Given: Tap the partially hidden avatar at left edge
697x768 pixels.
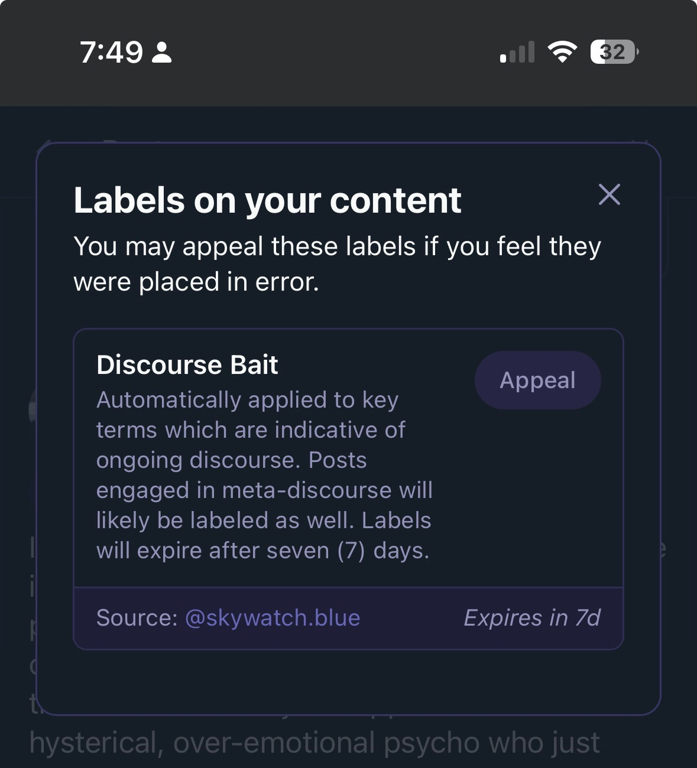Looking at the screenshot, I should (x=33, y=408).
